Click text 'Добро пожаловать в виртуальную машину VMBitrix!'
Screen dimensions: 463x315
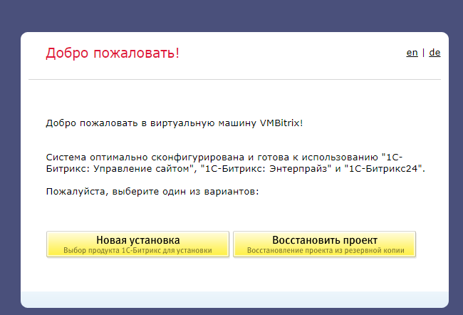coord(175,123)
